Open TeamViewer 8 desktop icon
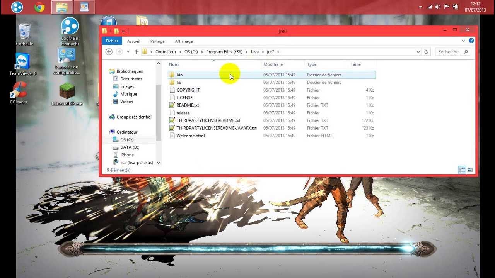The image size is (495, 278). pyautogui.click(x=23, y=64)
